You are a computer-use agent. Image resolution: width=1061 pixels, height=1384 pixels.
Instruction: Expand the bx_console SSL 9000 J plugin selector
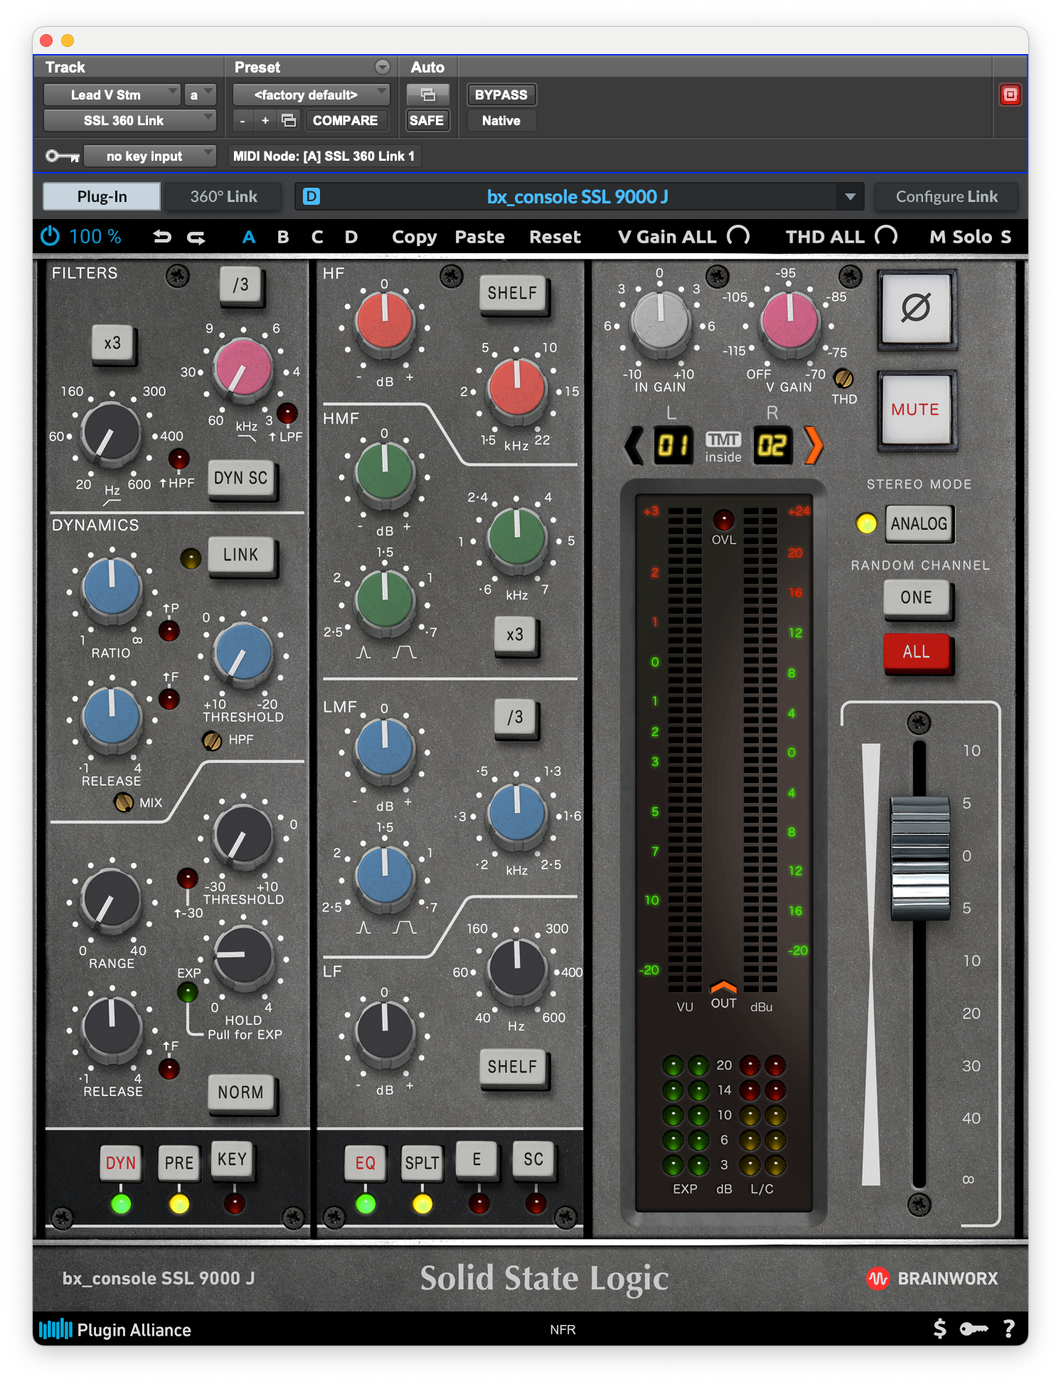pyautogui.click(x=850, y=196)
